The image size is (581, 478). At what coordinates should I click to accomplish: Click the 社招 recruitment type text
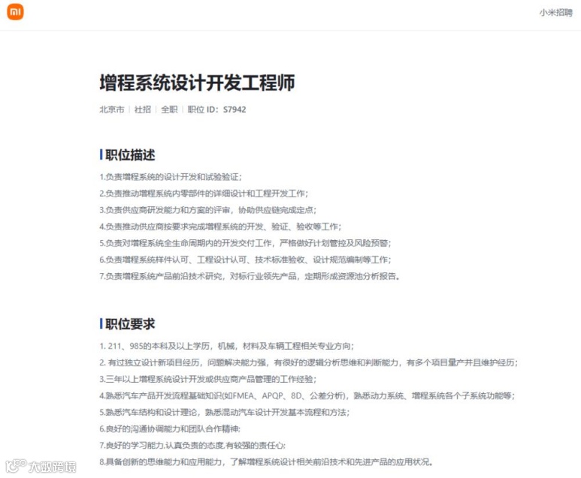point(143,110)
